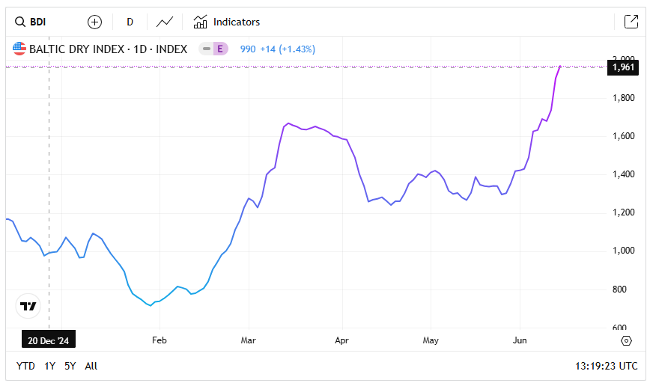Screen dimensions: 647x383
Task: Expand the D time interval dropdown
Action: pyautogui.click(x=130, y=22)
